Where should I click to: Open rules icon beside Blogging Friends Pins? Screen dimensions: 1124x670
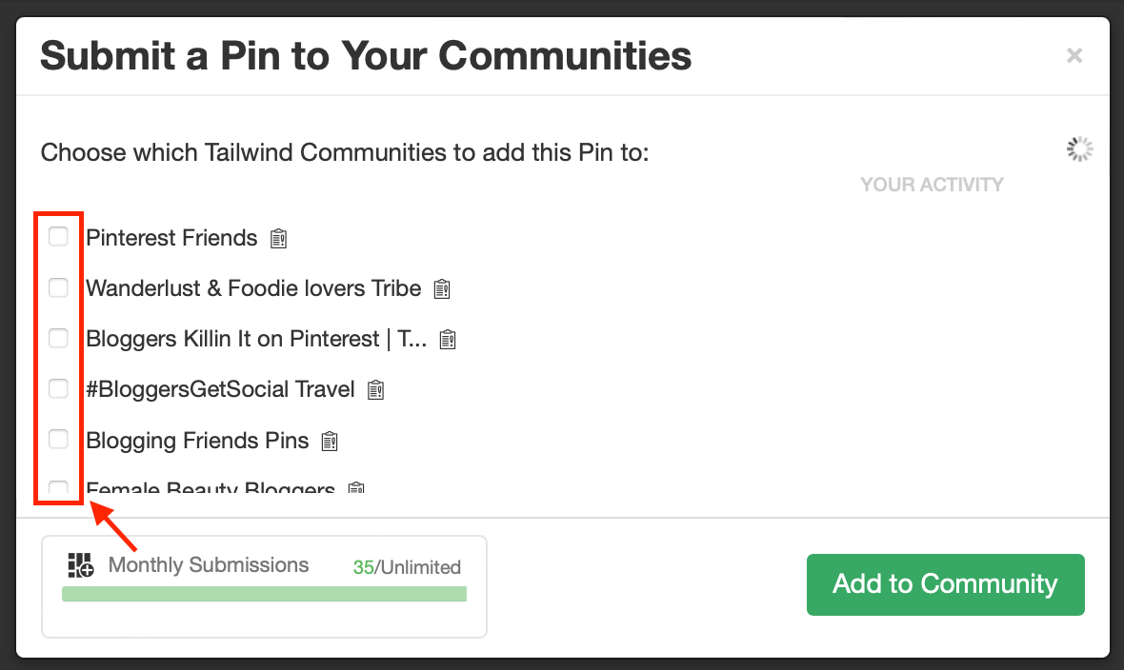(330, 441)
